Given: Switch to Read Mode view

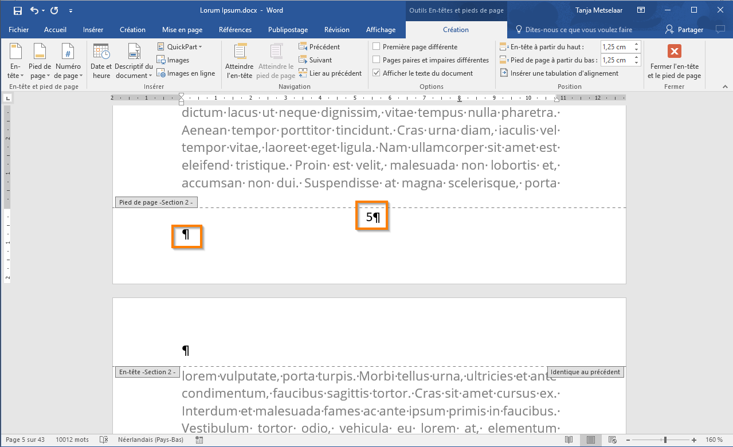Looking at the screenshot, I should coord(569,440).
